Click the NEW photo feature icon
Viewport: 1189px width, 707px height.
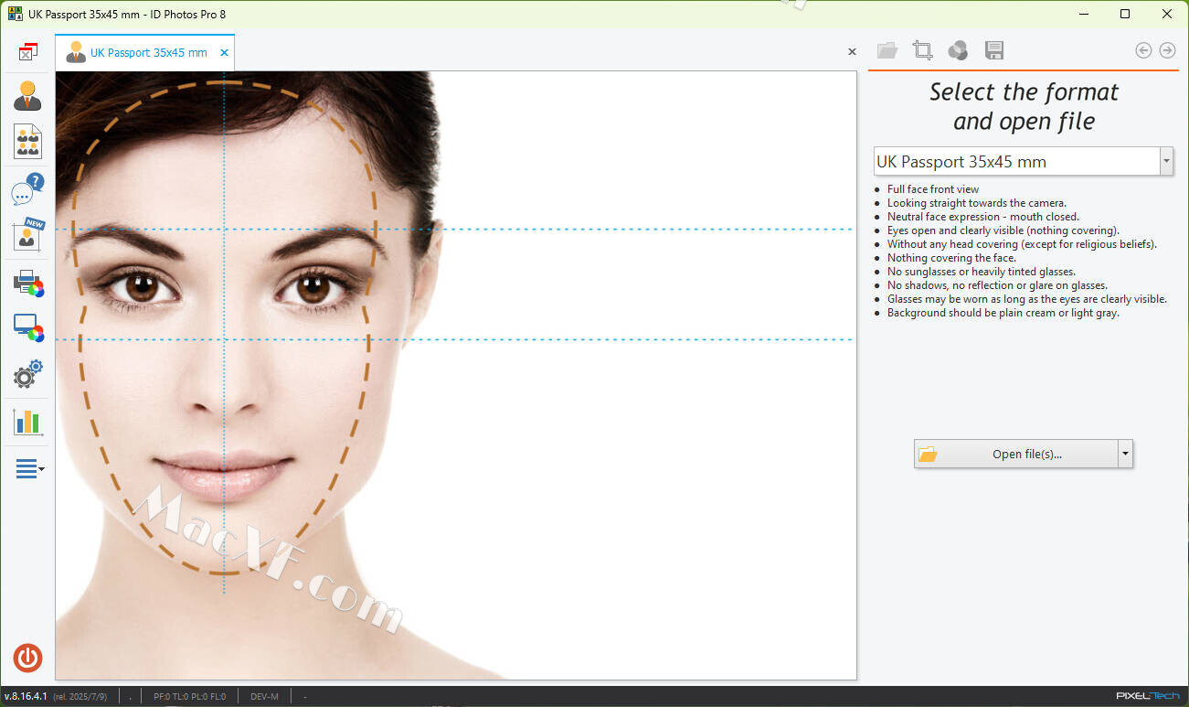27,234
